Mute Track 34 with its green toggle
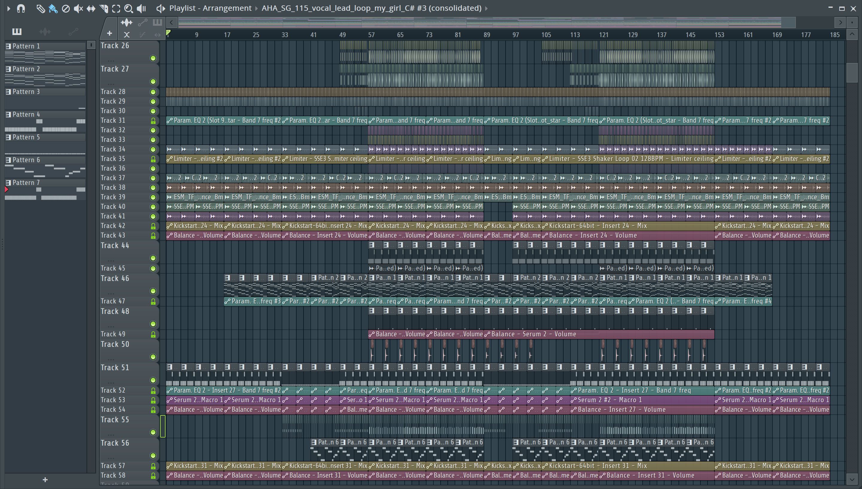This screenshot has height=489, width=862. coord(153,149)
